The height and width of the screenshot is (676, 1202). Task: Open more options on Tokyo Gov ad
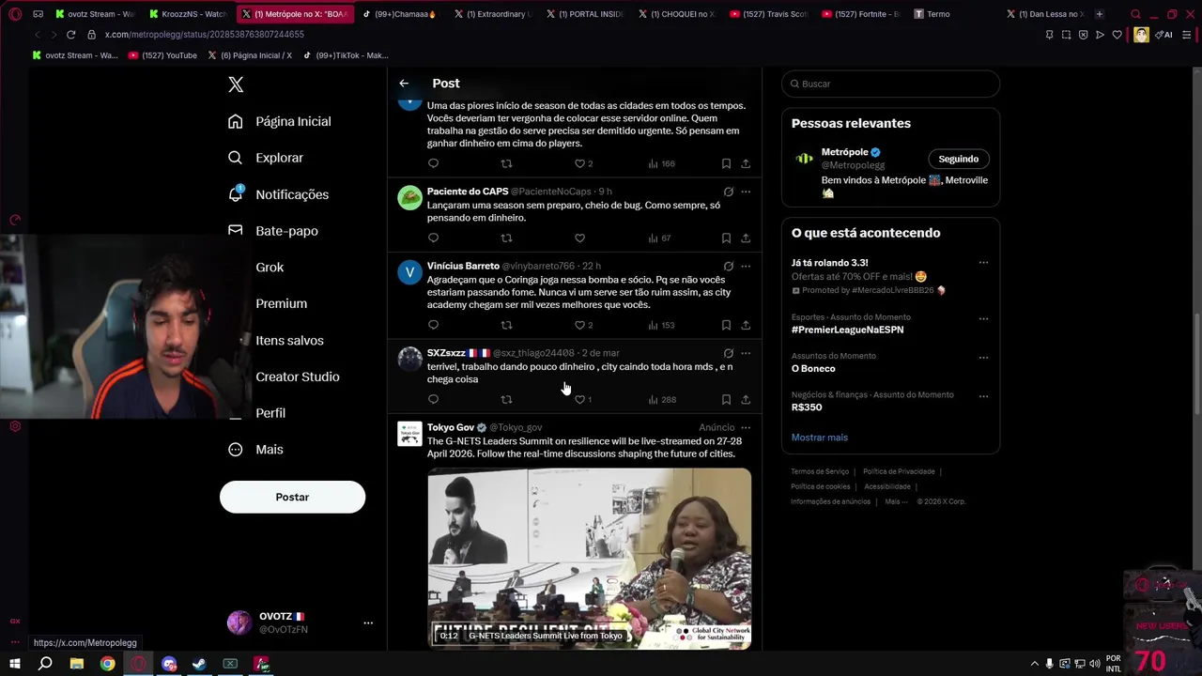746,428
